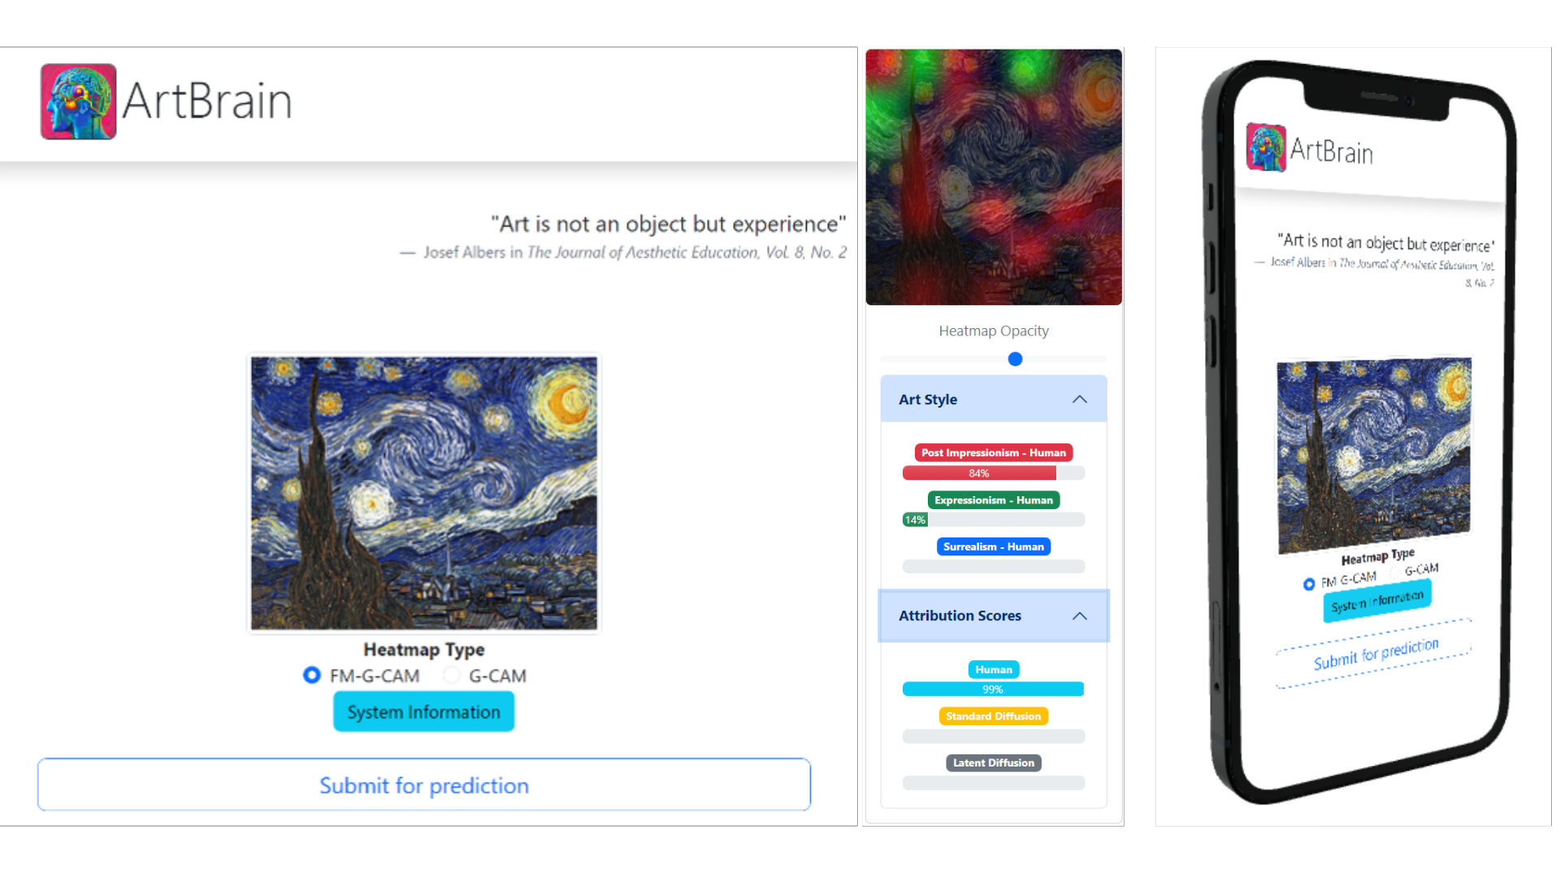This screenshot has height=877, width=1560.
Task: Click the Post Impressionism Human result icon
Action: pos(992,451)
